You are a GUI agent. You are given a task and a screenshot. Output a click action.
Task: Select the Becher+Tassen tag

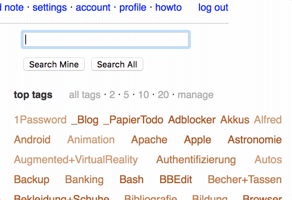[x=244, y=180]
